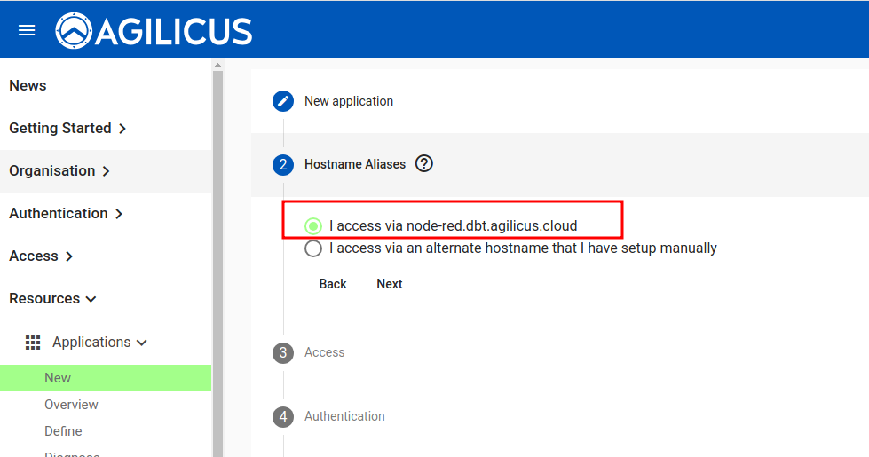This screenshot has height=457, width=869.
Task: Open the Define applications item
Action: pos(63,431)
